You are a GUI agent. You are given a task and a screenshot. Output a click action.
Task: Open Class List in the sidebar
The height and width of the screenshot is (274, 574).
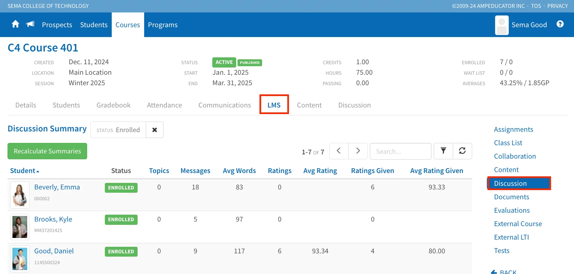pos(508,143)
